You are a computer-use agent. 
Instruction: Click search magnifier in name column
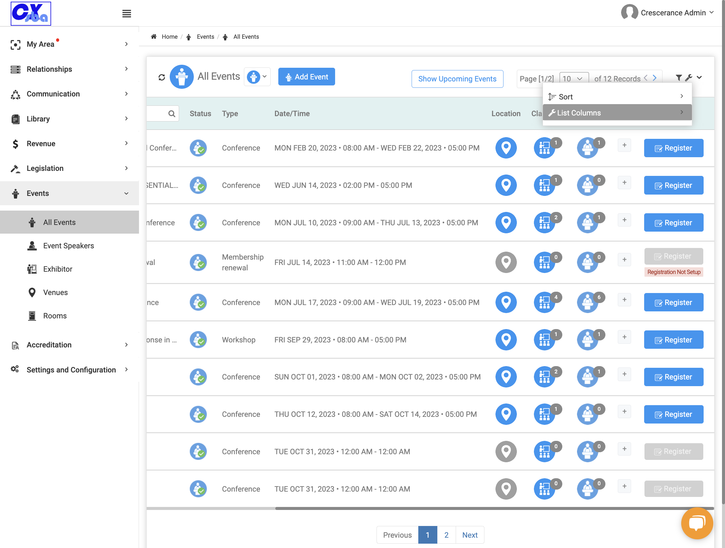coord(172,114)
